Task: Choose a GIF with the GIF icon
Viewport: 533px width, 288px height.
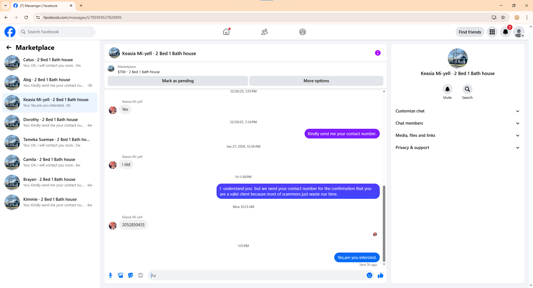Action: (x=140, y=275)
